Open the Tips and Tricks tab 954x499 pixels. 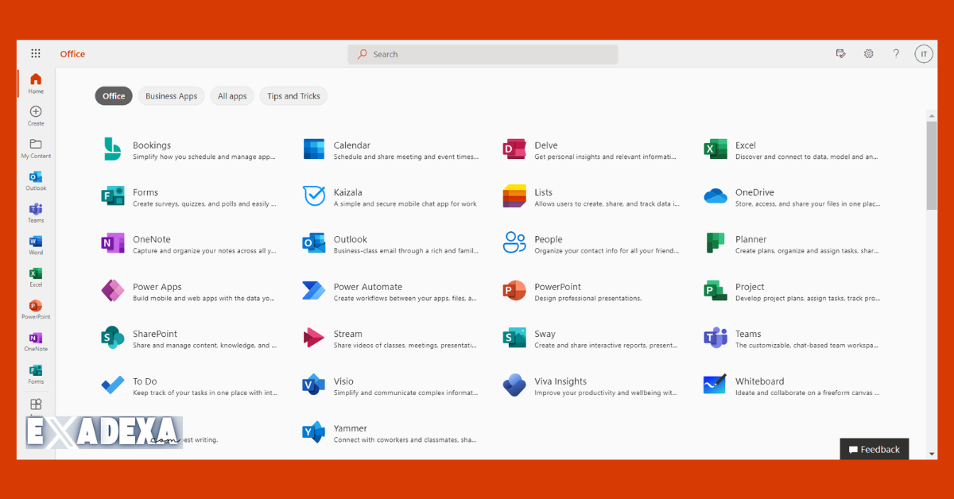(x=293, y=95)
